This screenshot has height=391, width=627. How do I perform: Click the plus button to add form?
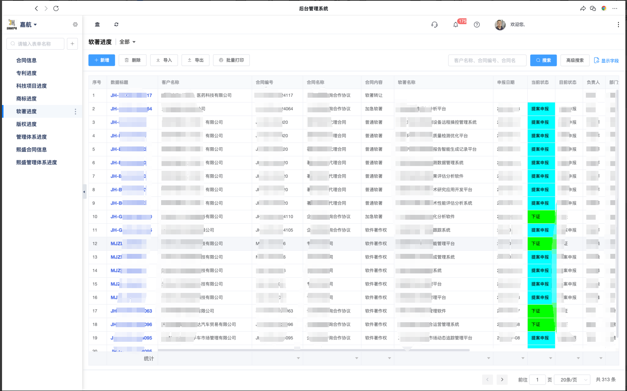[72, 44]
